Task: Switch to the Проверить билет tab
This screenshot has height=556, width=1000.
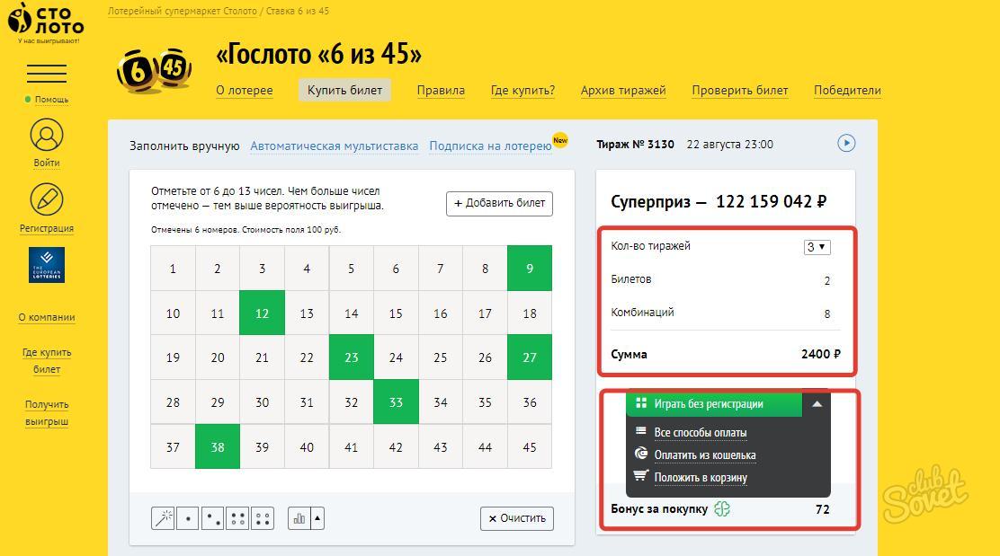Action: 740,91
